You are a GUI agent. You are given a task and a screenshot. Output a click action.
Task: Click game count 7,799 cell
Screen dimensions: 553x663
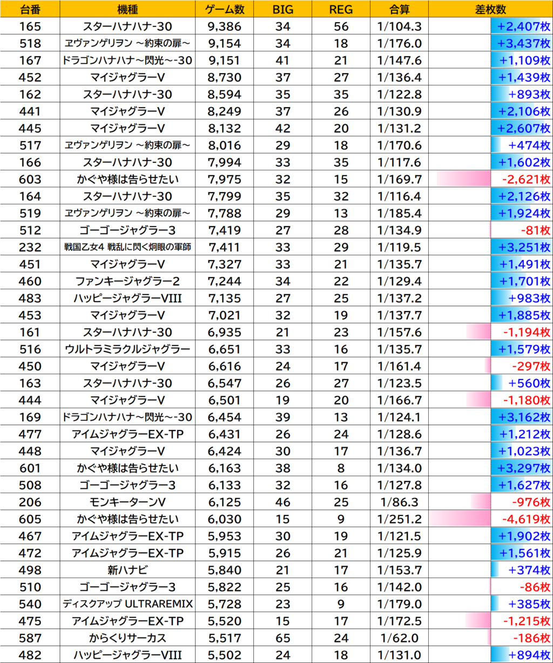click(x=225, y=196)
